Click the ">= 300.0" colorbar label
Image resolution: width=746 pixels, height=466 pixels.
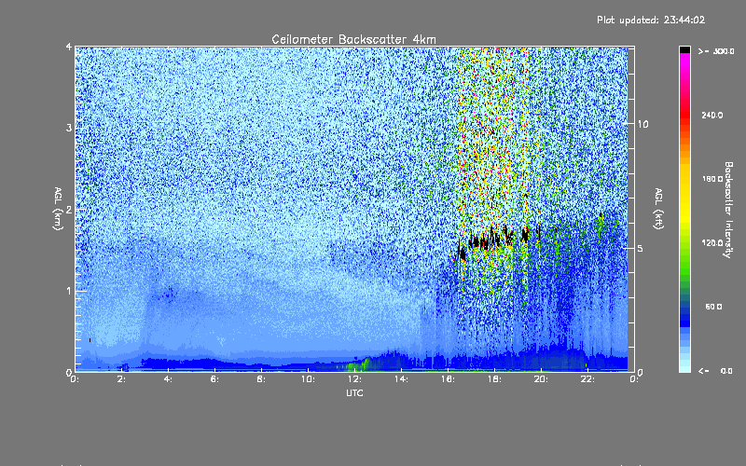pyautogui.click(x=715, y=51)
